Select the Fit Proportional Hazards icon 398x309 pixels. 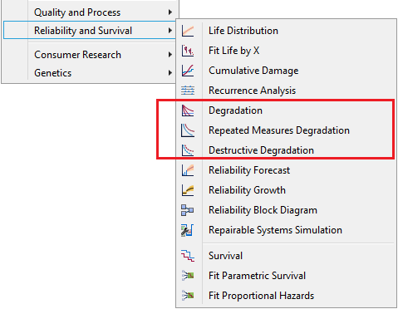(x=188, y=295)
